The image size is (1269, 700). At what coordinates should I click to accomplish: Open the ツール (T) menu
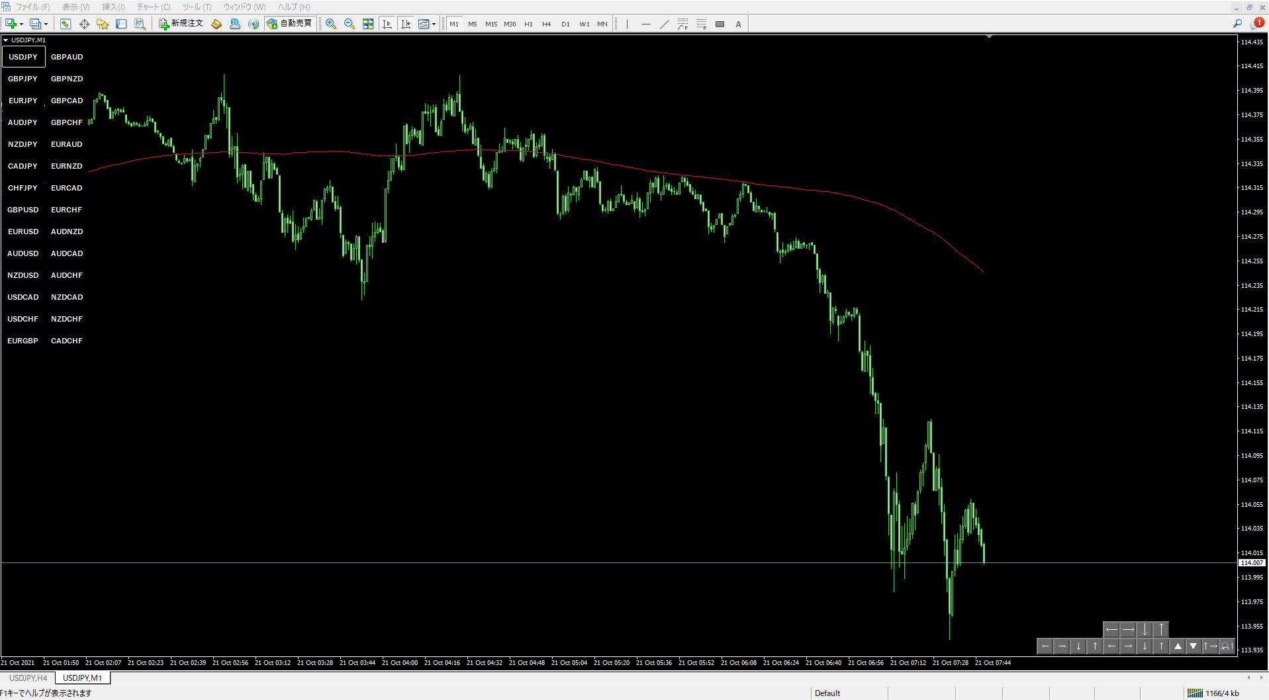(x=197, y=7)
